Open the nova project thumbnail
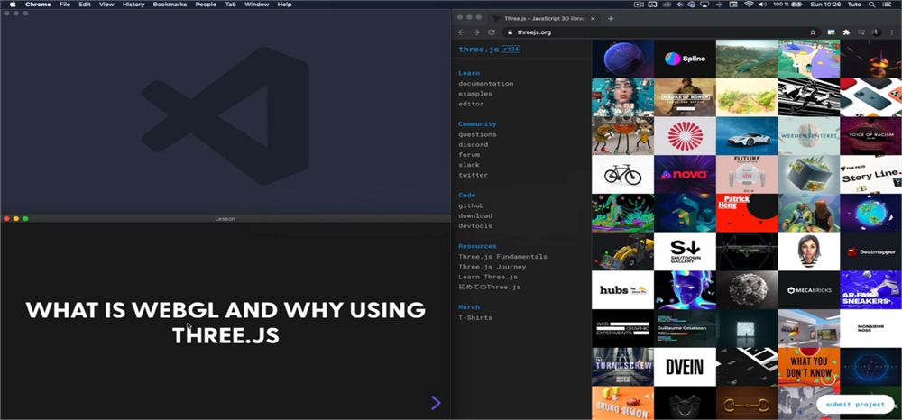Image resolution: width=902 pixels, height=420 pixels. pos(685,174)
